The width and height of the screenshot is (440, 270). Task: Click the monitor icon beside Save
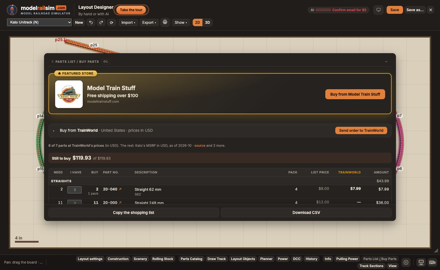(x=378, y=10)
